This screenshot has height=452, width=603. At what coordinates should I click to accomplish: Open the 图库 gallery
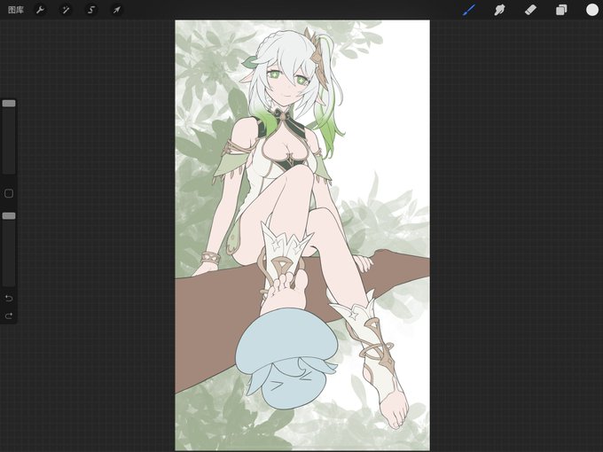[x=16, y=10]
